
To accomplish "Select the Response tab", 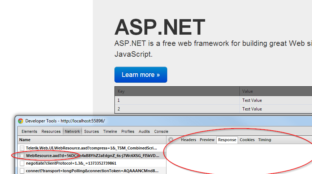I will coord(227,140).
